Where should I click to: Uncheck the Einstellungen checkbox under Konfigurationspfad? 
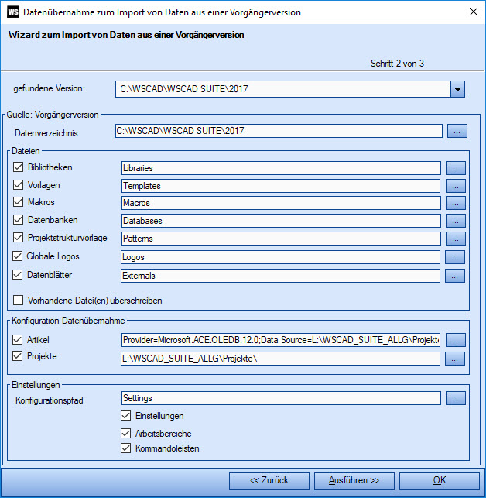(125, 416)
